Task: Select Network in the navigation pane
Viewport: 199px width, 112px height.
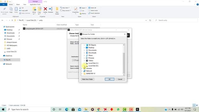Action: (x=8, y=64)
